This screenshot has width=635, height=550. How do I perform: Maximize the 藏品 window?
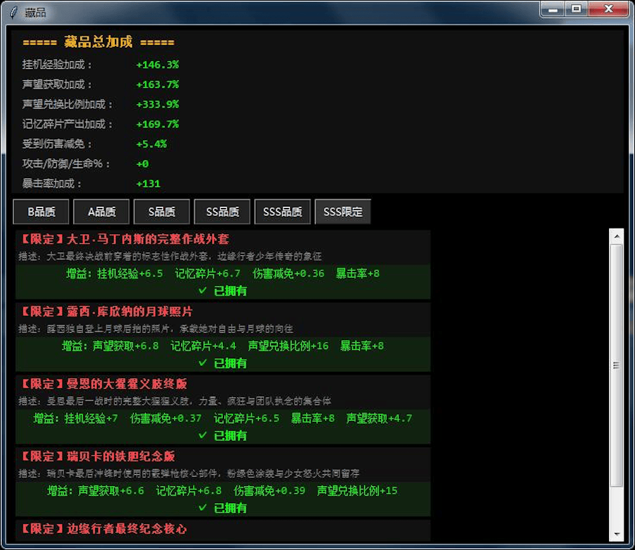(x=577, y=10)
